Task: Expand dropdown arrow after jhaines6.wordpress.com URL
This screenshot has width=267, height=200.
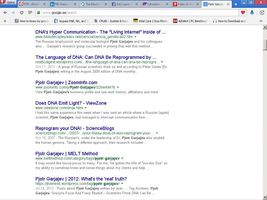Action: (x=122, y=184)
